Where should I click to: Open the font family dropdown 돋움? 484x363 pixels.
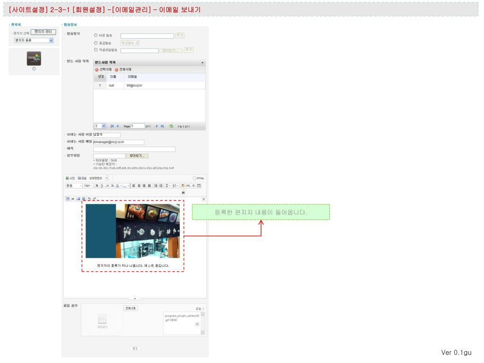pos(73,185)
